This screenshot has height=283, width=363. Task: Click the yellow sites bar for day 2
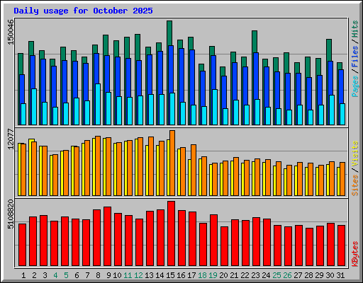coord(30,167)
